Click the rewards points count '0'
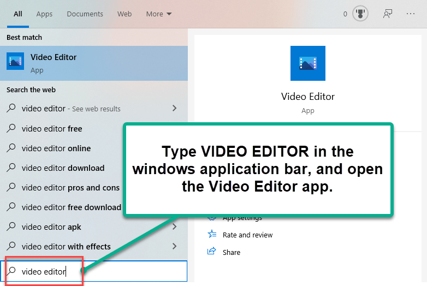Viewport: 427px width, 286px height. (345, 14)
